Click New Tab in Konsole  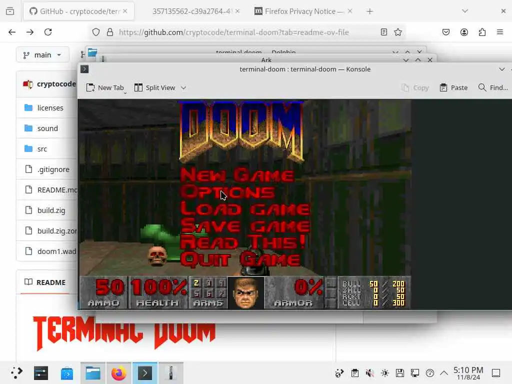105,87
